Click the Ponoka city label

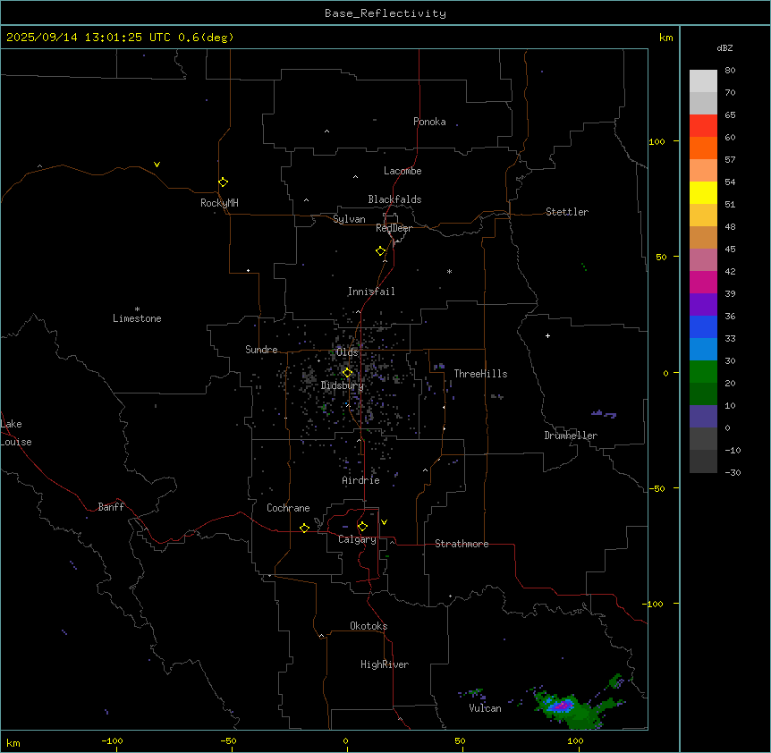pos(429,122)
